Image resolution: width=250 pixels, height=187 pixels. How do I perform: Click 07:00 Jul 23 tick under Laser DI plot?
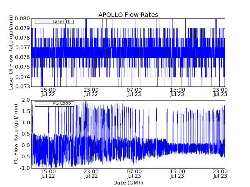[x=134, y=92]
